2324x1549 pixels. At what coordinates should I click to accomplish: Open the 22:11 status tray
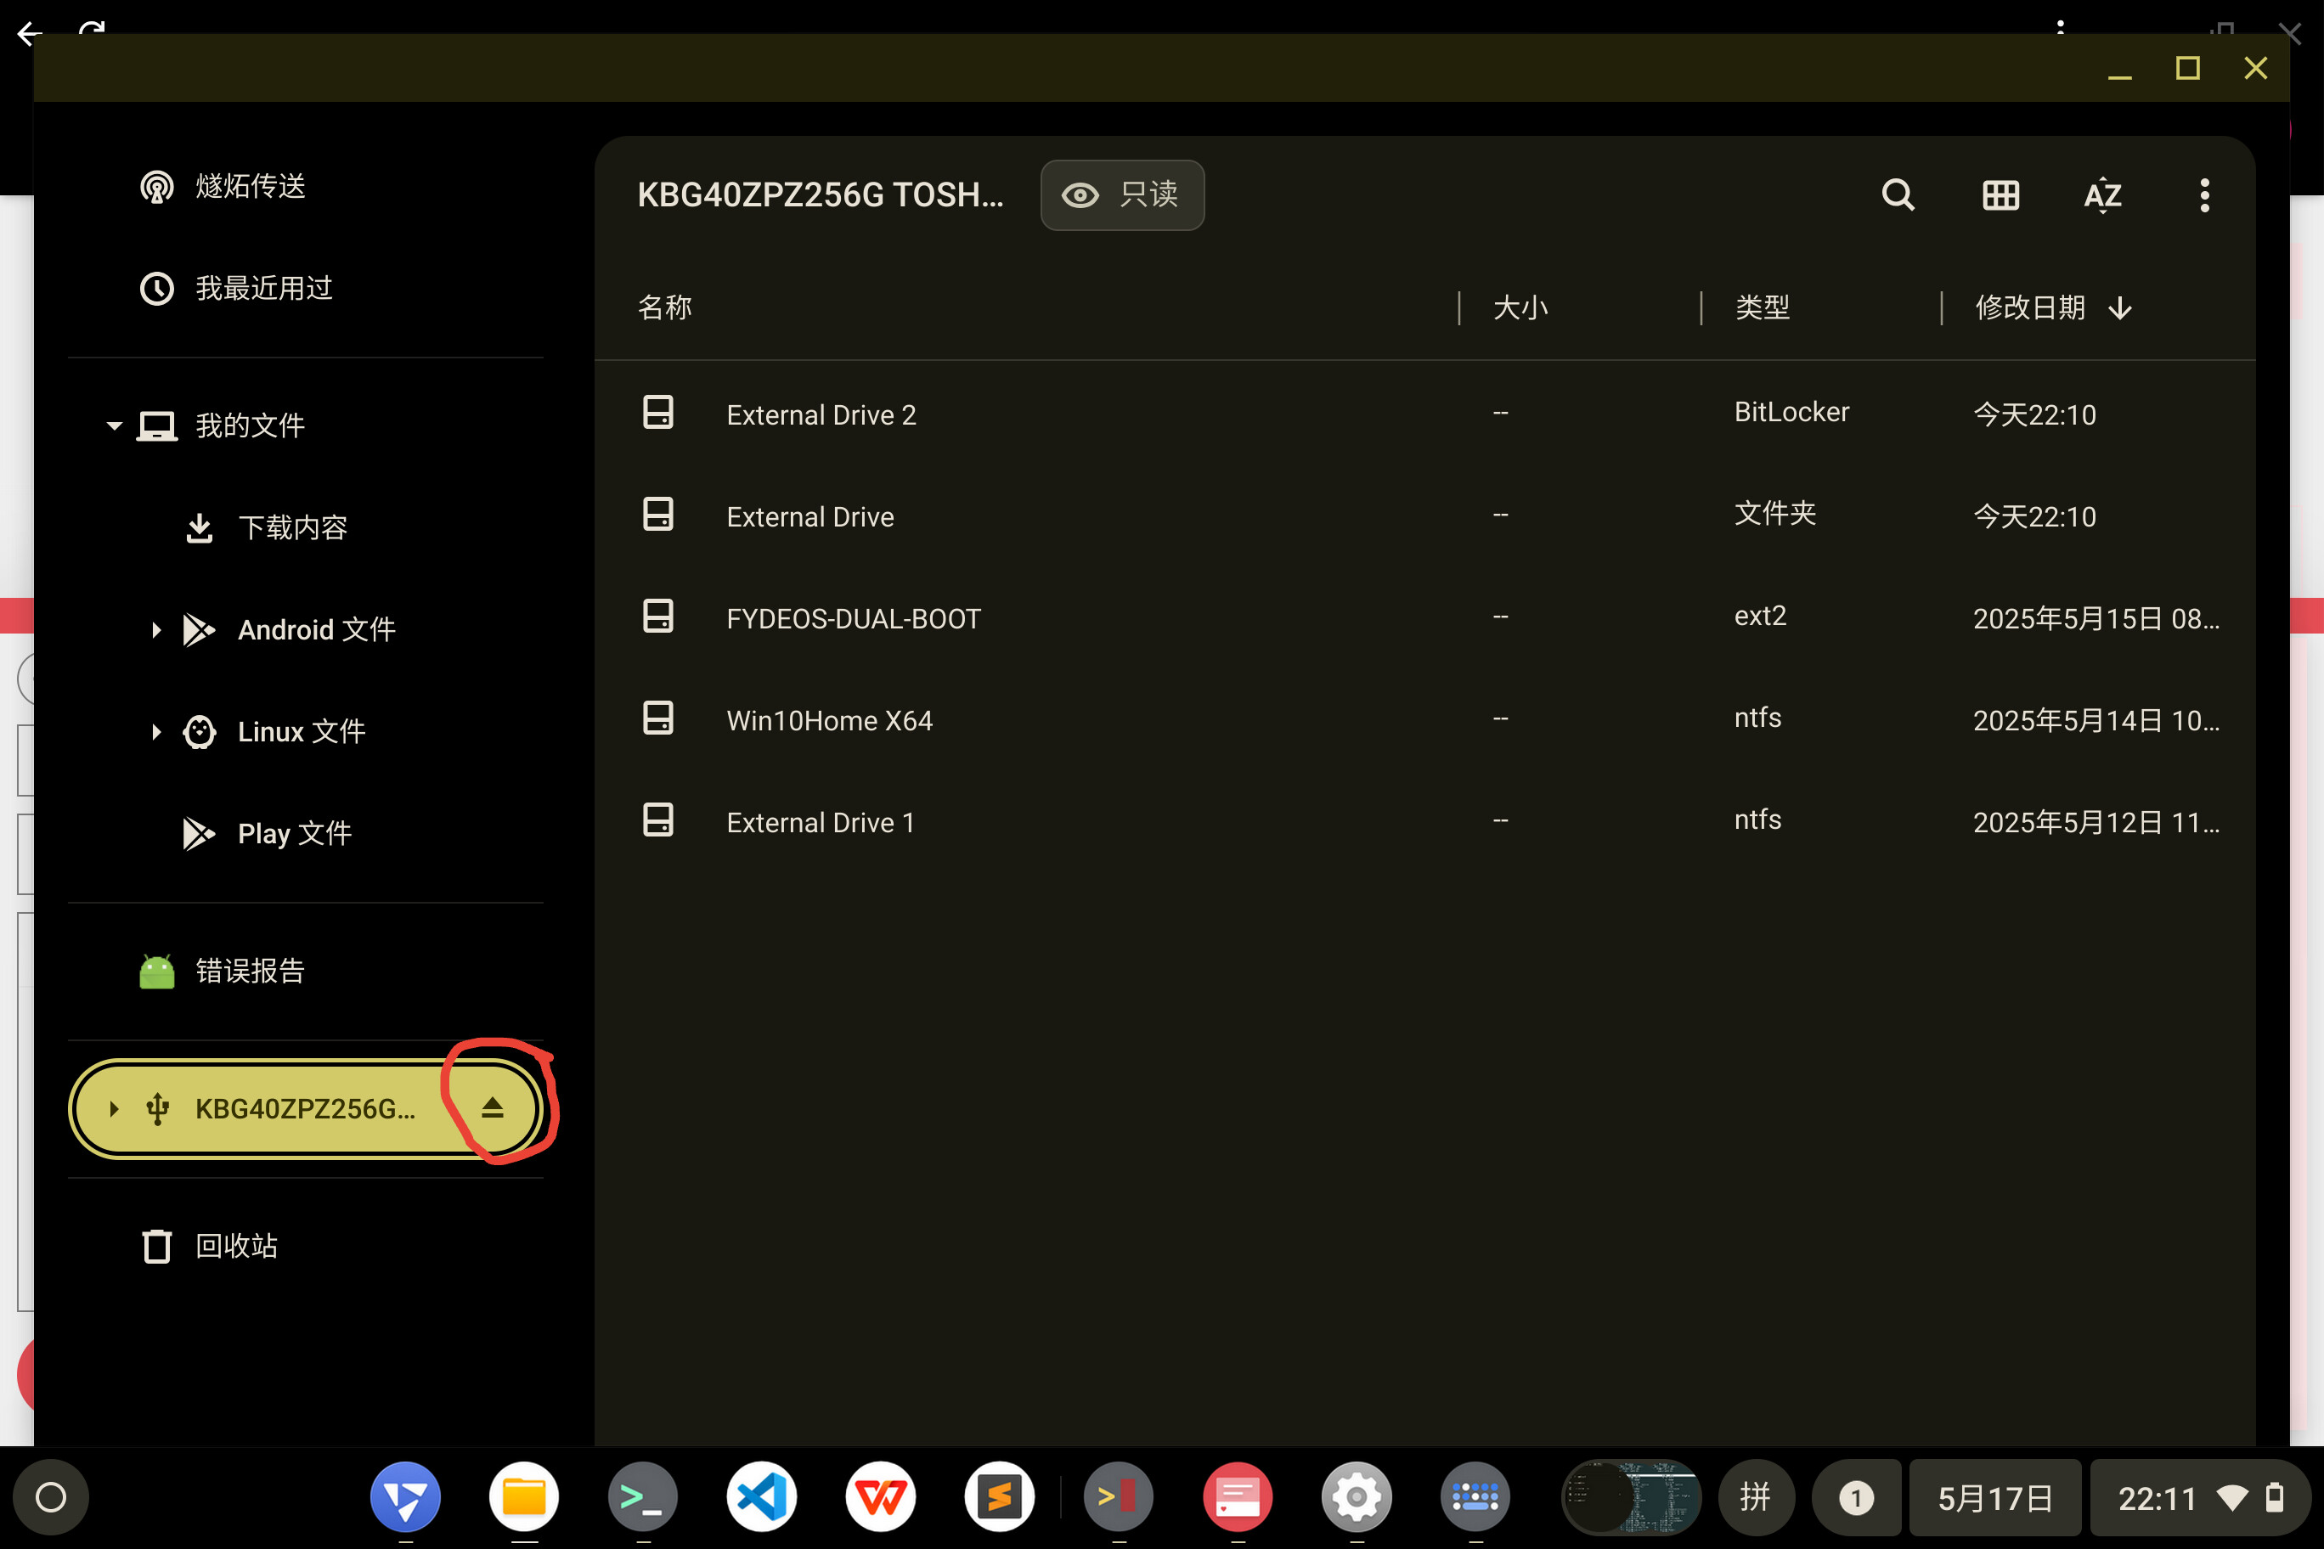[x=2199, y=1498]
